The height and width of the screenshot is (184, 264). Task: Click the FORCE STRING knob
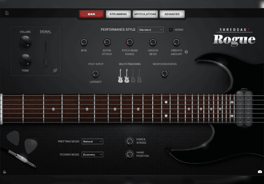coord(130,141)
